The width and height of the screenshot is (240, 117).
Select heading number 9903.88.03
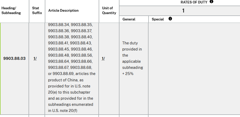tap(14, 59)
